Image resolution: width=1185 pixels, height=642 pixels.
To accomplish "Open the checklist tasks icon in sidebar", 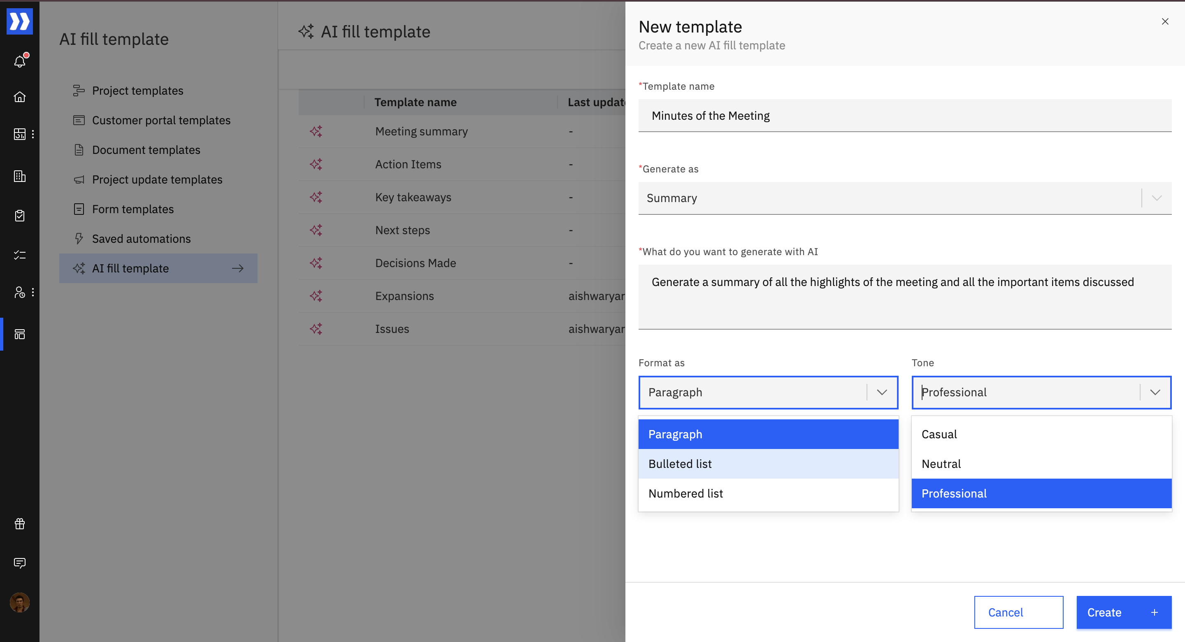I will pos(19,254).
